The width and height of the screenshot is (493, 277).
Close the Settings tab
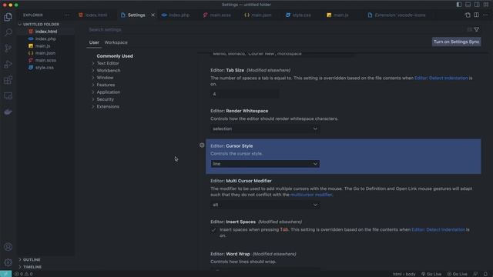(153, 15)
